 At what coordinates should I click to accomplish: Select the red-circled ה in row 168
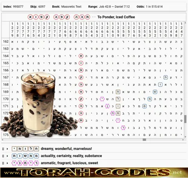coord(81,85)
